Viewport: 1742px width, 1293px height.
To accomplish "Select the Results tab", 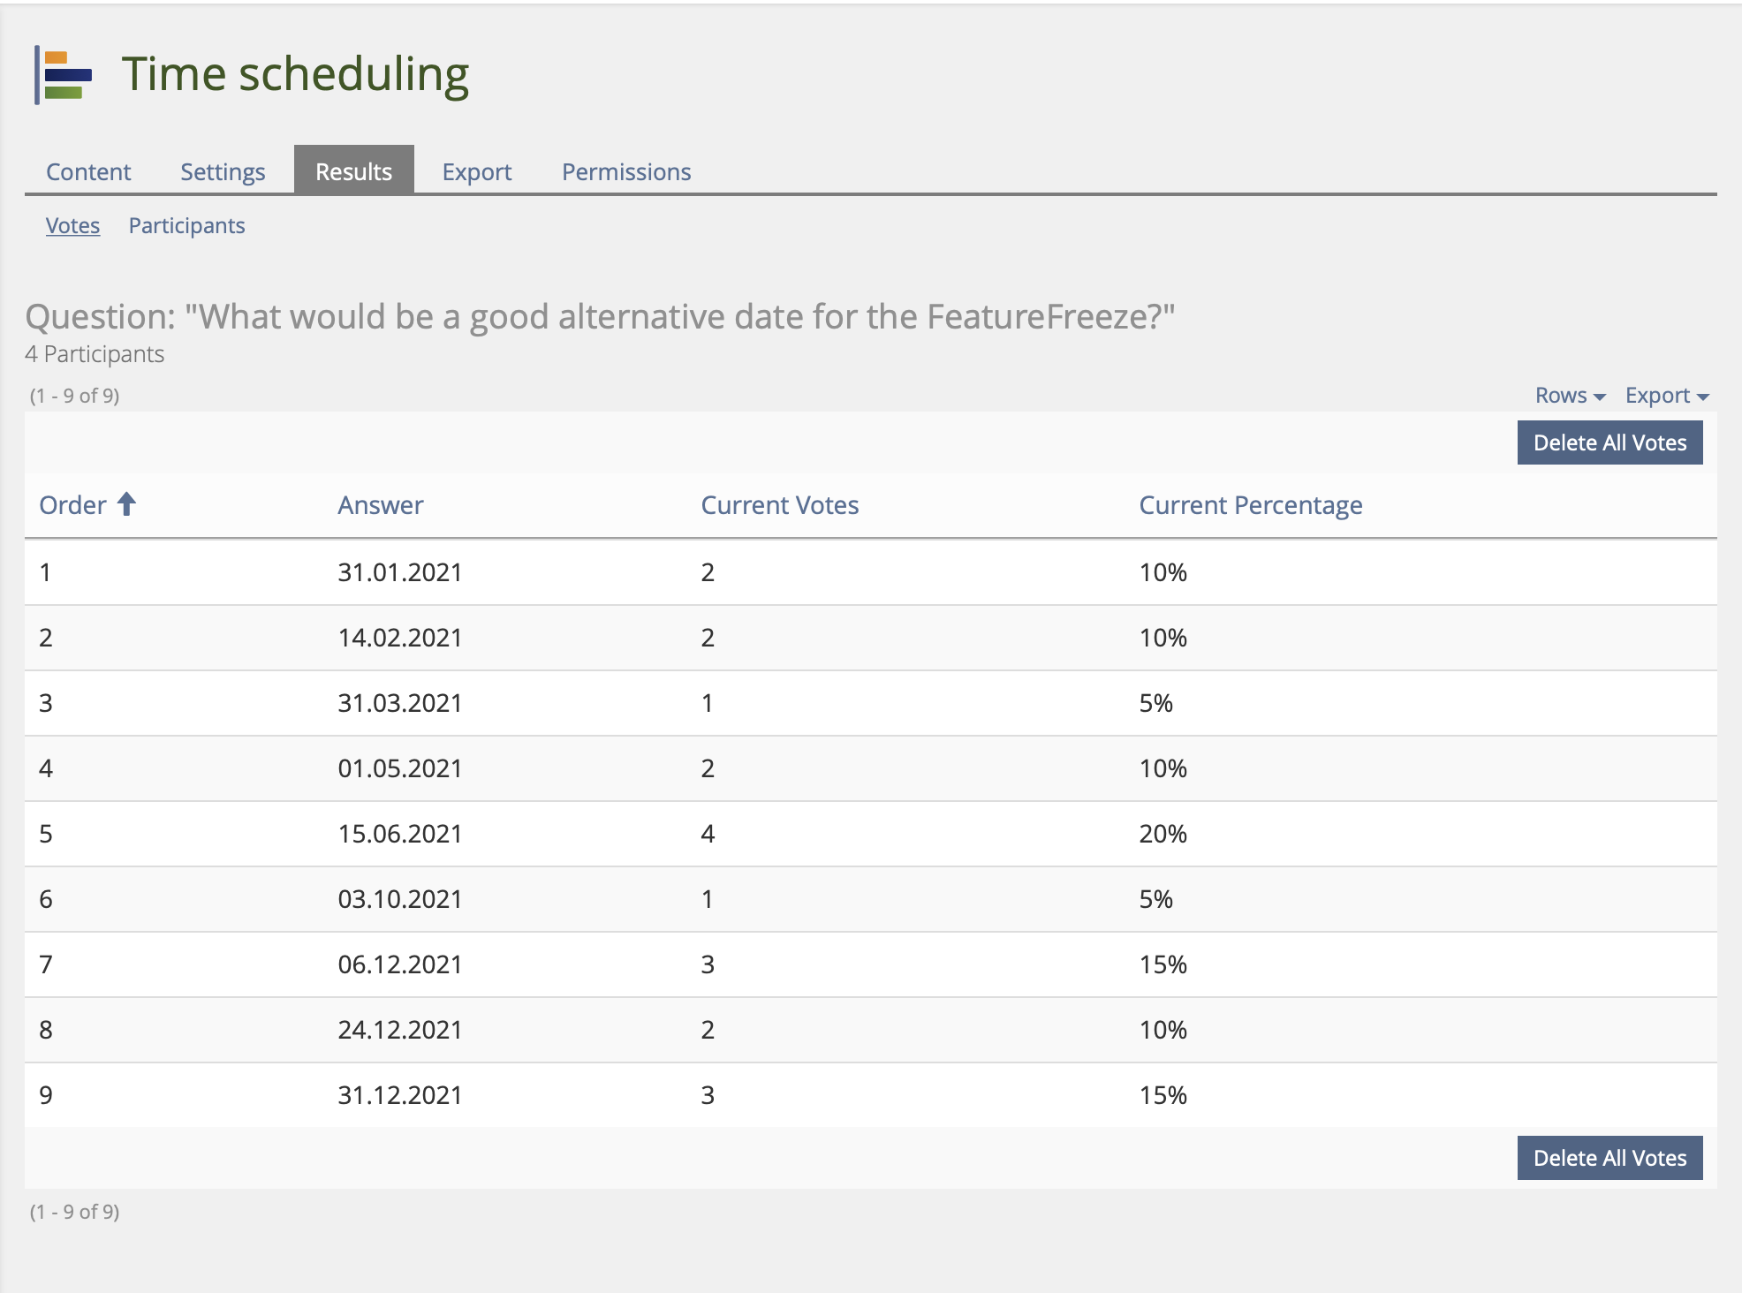I will tap(353, 171).
